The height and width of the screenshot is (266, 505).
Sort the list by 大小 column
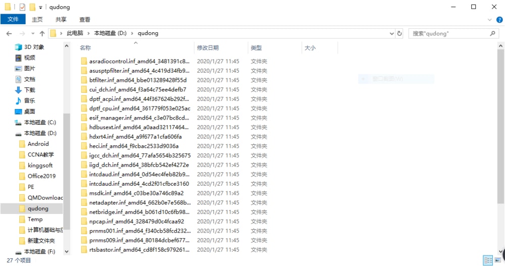point(310,47)
